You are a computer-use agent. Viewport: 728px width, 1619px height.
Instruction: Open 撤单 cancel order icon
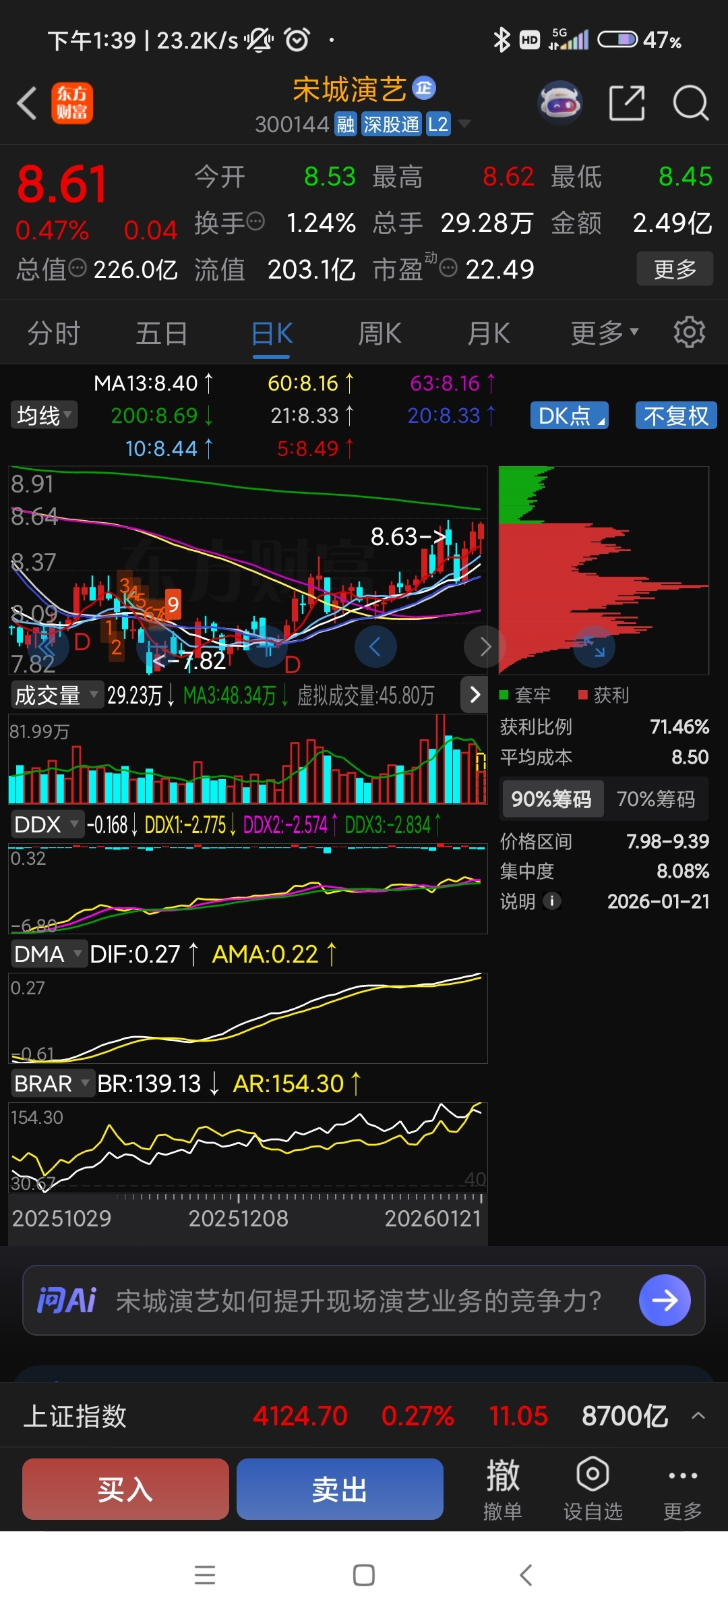tap(503, 1489)
